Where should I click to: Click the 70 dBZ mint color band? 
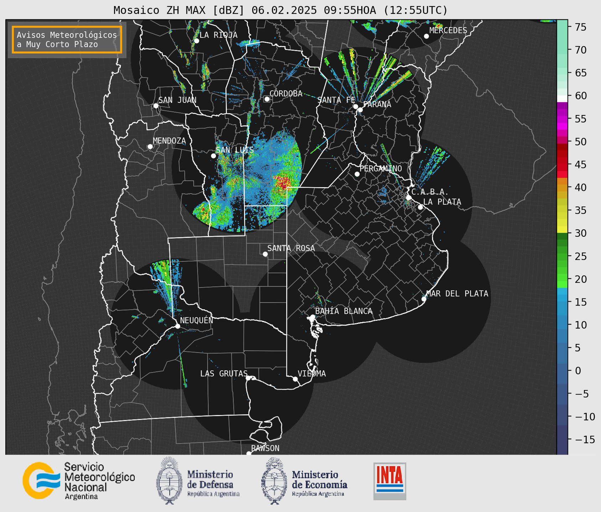tap(562, 50)
